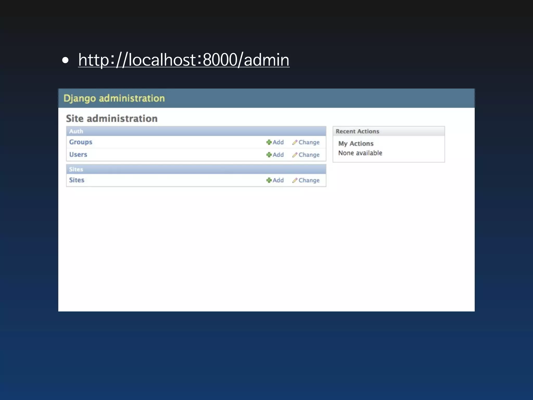
Task: Click the green plus icon for Users
Action: pos(269,155)
